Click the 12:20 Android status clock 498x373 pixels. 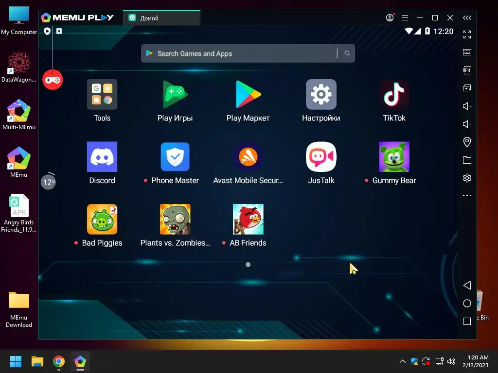coord(444,31)
